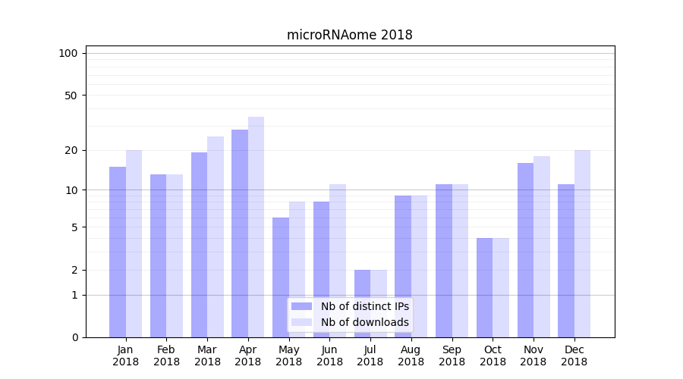Click the 100 tick label on y-axis
Viewport: 683px width, 379px height.
(x=68, y=53)
